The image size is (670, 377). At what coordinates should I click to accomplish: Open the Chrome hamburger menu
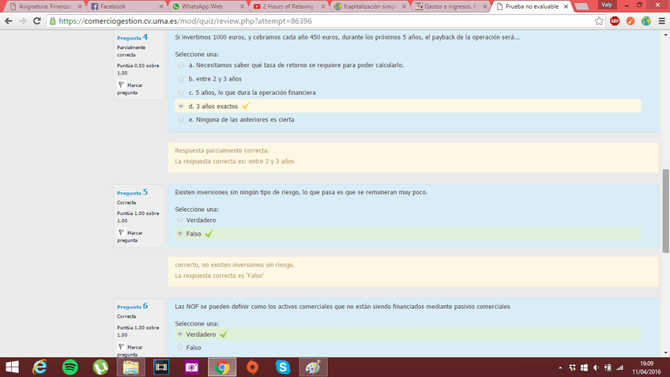tap(662, 21)
